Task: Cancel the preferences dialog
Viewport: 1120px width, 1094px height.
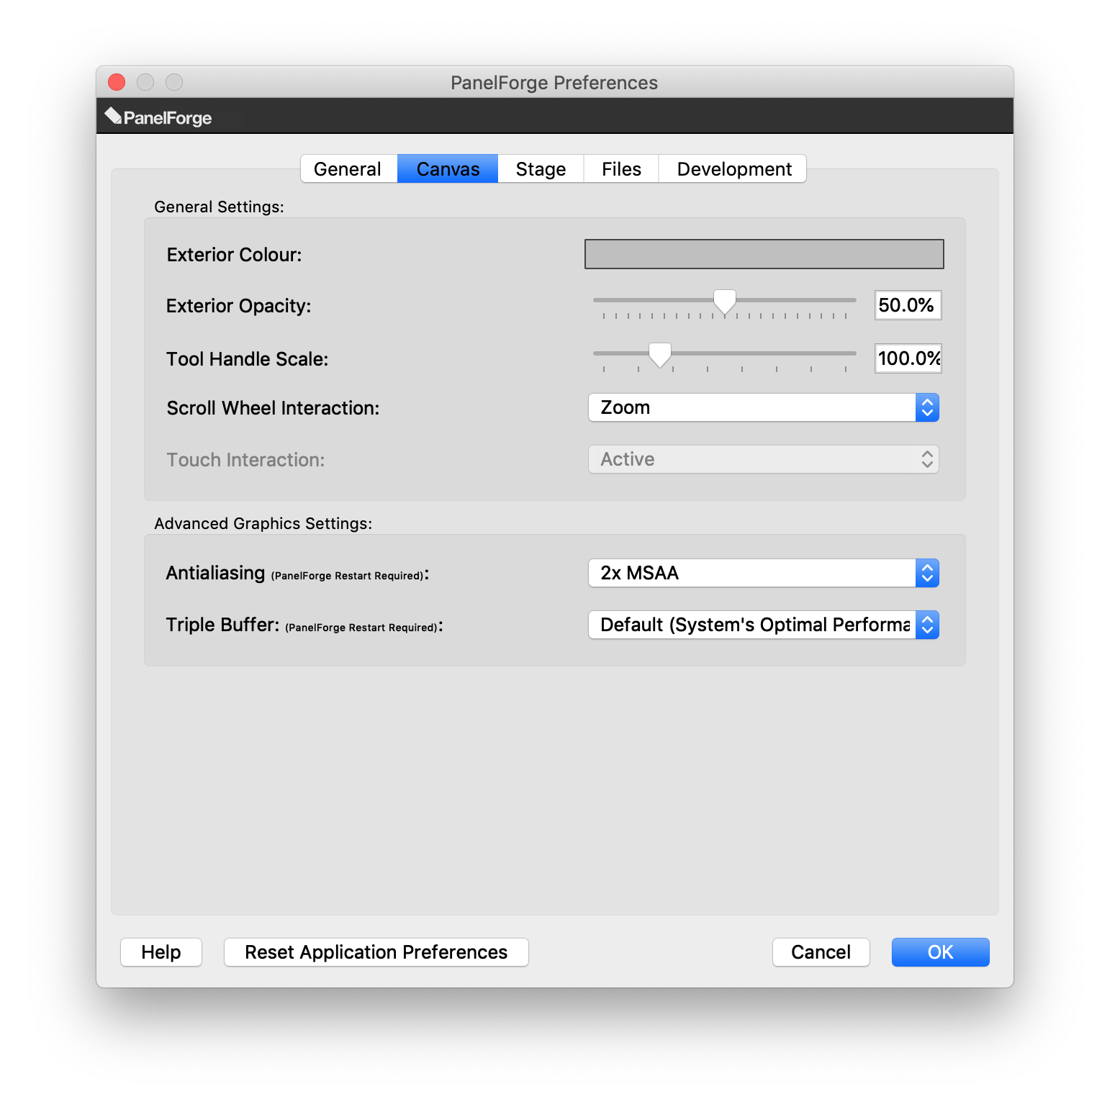Action: pyautogui.click(x=821, y=952)
